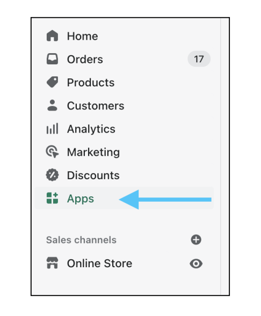The height and width of the screenshot is (316, 261).
Task: Open the Analytics bar chart icon
Action: [x=52, y=128]
